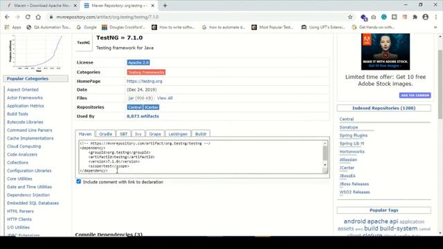The image size is (443, 249).
Task: Open the browser home page
Action: (x=38, y=17)
